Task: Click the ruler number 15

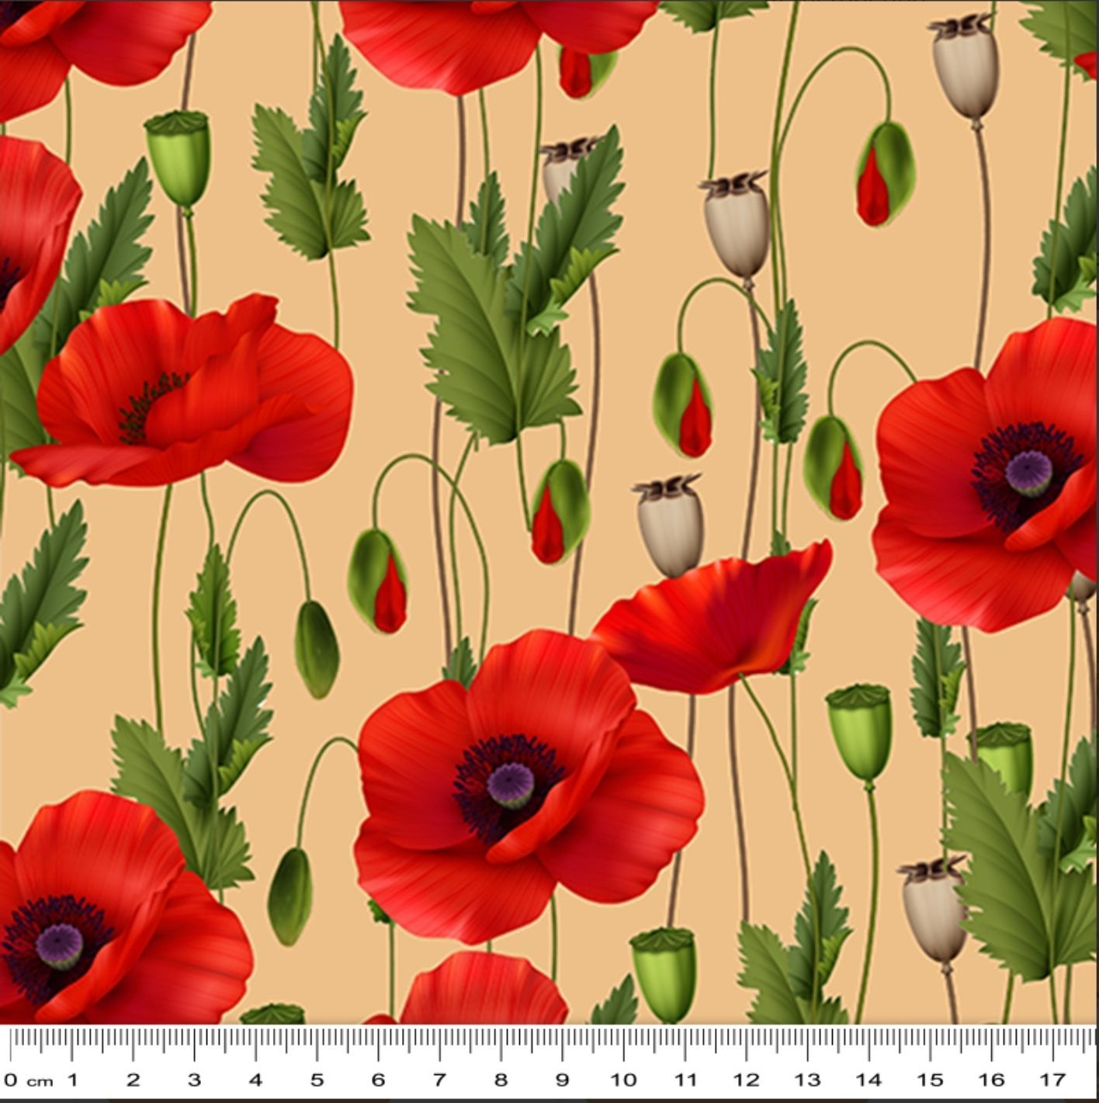Action: [x=930, y=1080]
